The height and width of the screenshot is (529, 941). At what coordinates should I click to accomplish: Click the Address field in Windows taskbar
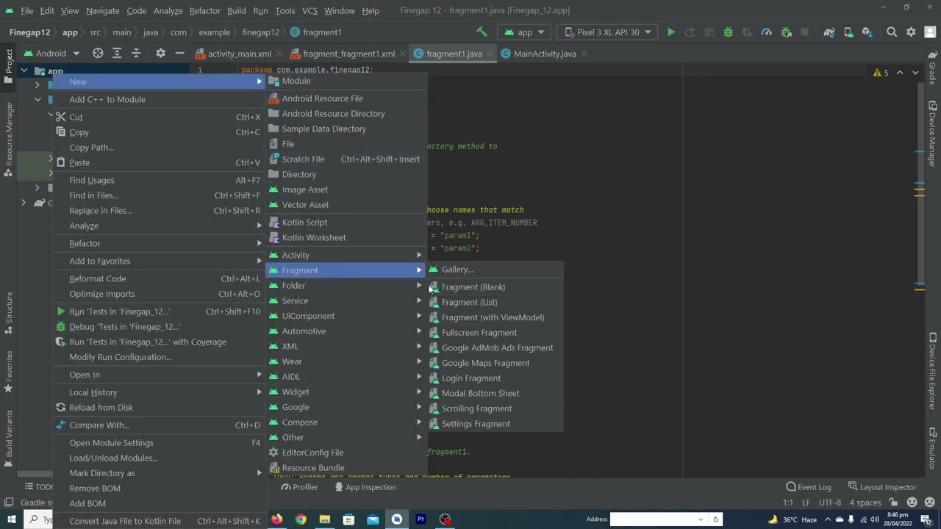point(654,519)
